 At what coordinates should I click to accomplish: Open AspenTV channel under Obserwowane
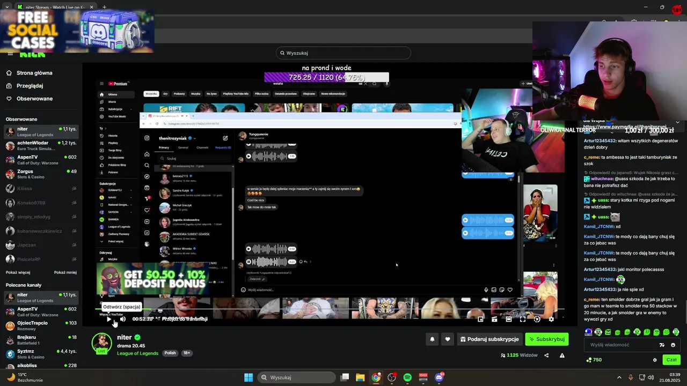click(41, 160)
